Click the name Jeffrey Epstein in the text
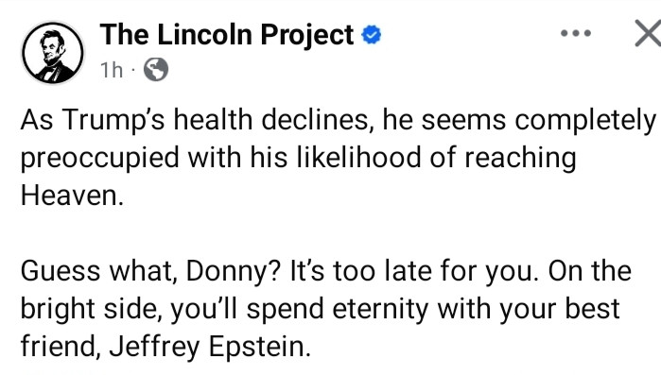The image size is (661, 375). [210, 348]
